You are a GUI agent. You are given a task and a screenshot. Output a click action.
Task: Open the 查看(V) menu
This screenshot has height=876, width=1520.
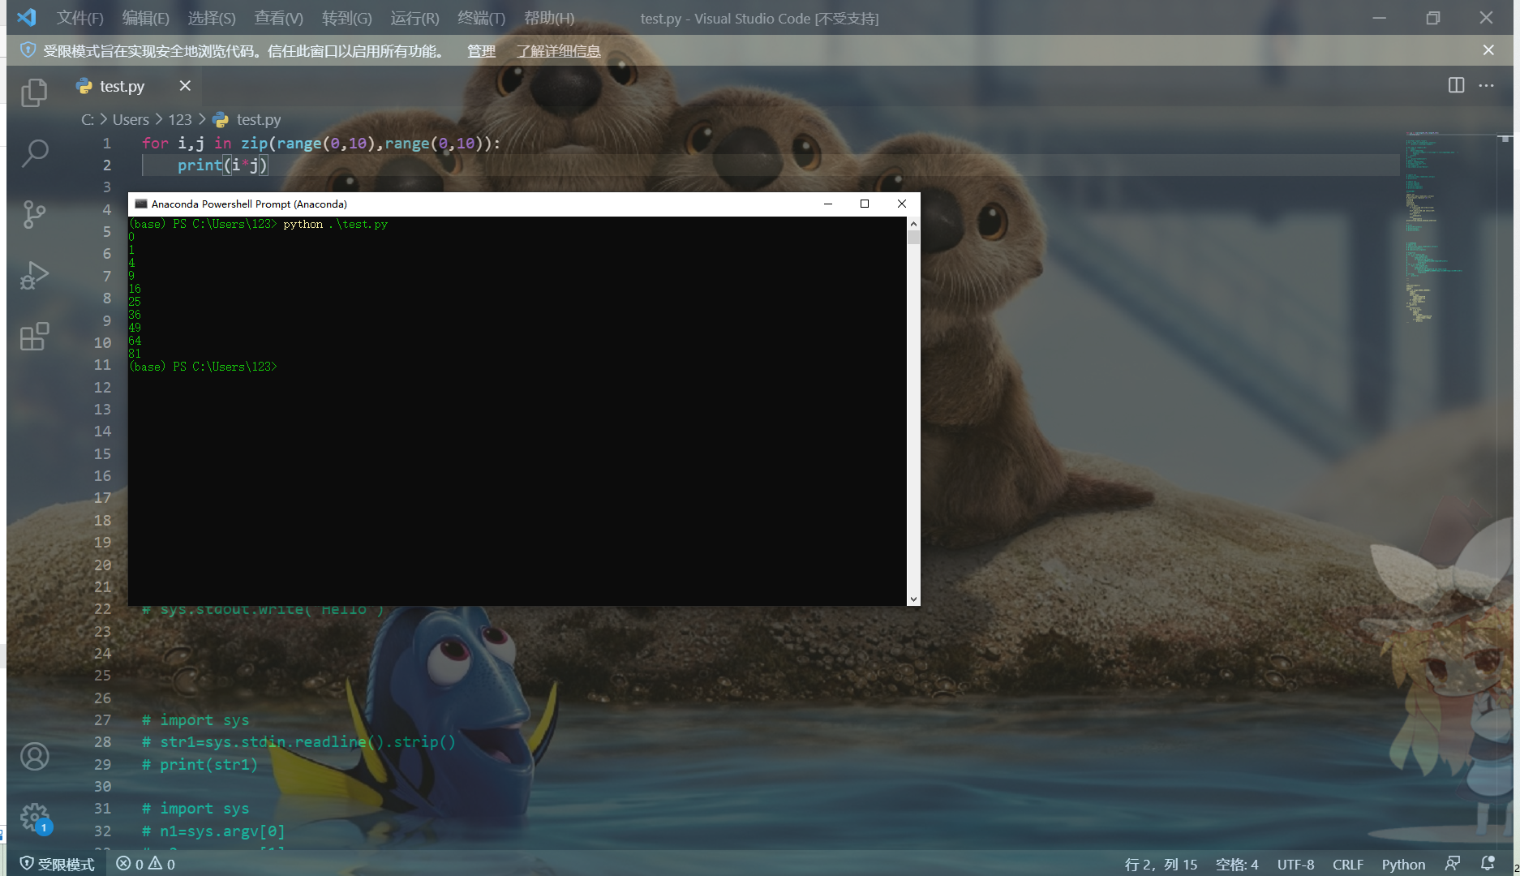pos(278,18)
